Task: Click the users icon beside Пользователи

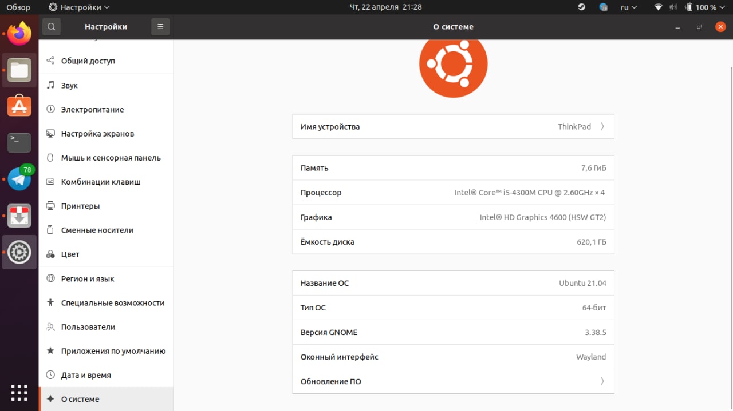Action: [50, 326]
